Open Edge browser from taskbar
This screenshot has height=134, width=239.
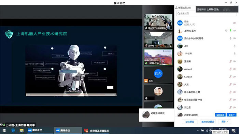point(13,130)
